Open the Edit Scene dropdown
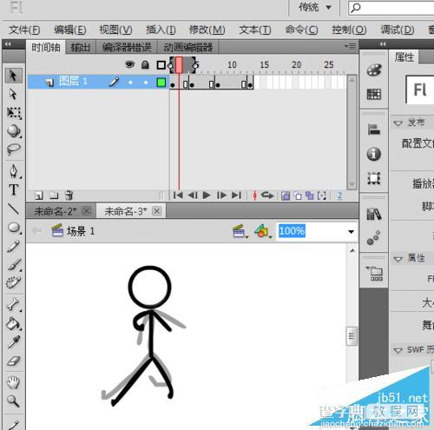Viewport: 434px width, 430px height. pyautogui.click(x=240, y=231)
